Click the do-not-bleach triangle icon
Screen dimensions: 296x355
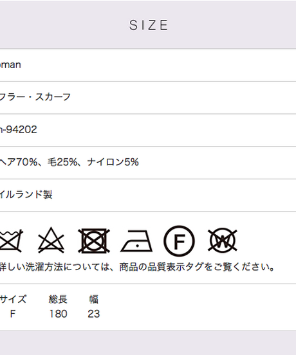click(x=51, y=241)
